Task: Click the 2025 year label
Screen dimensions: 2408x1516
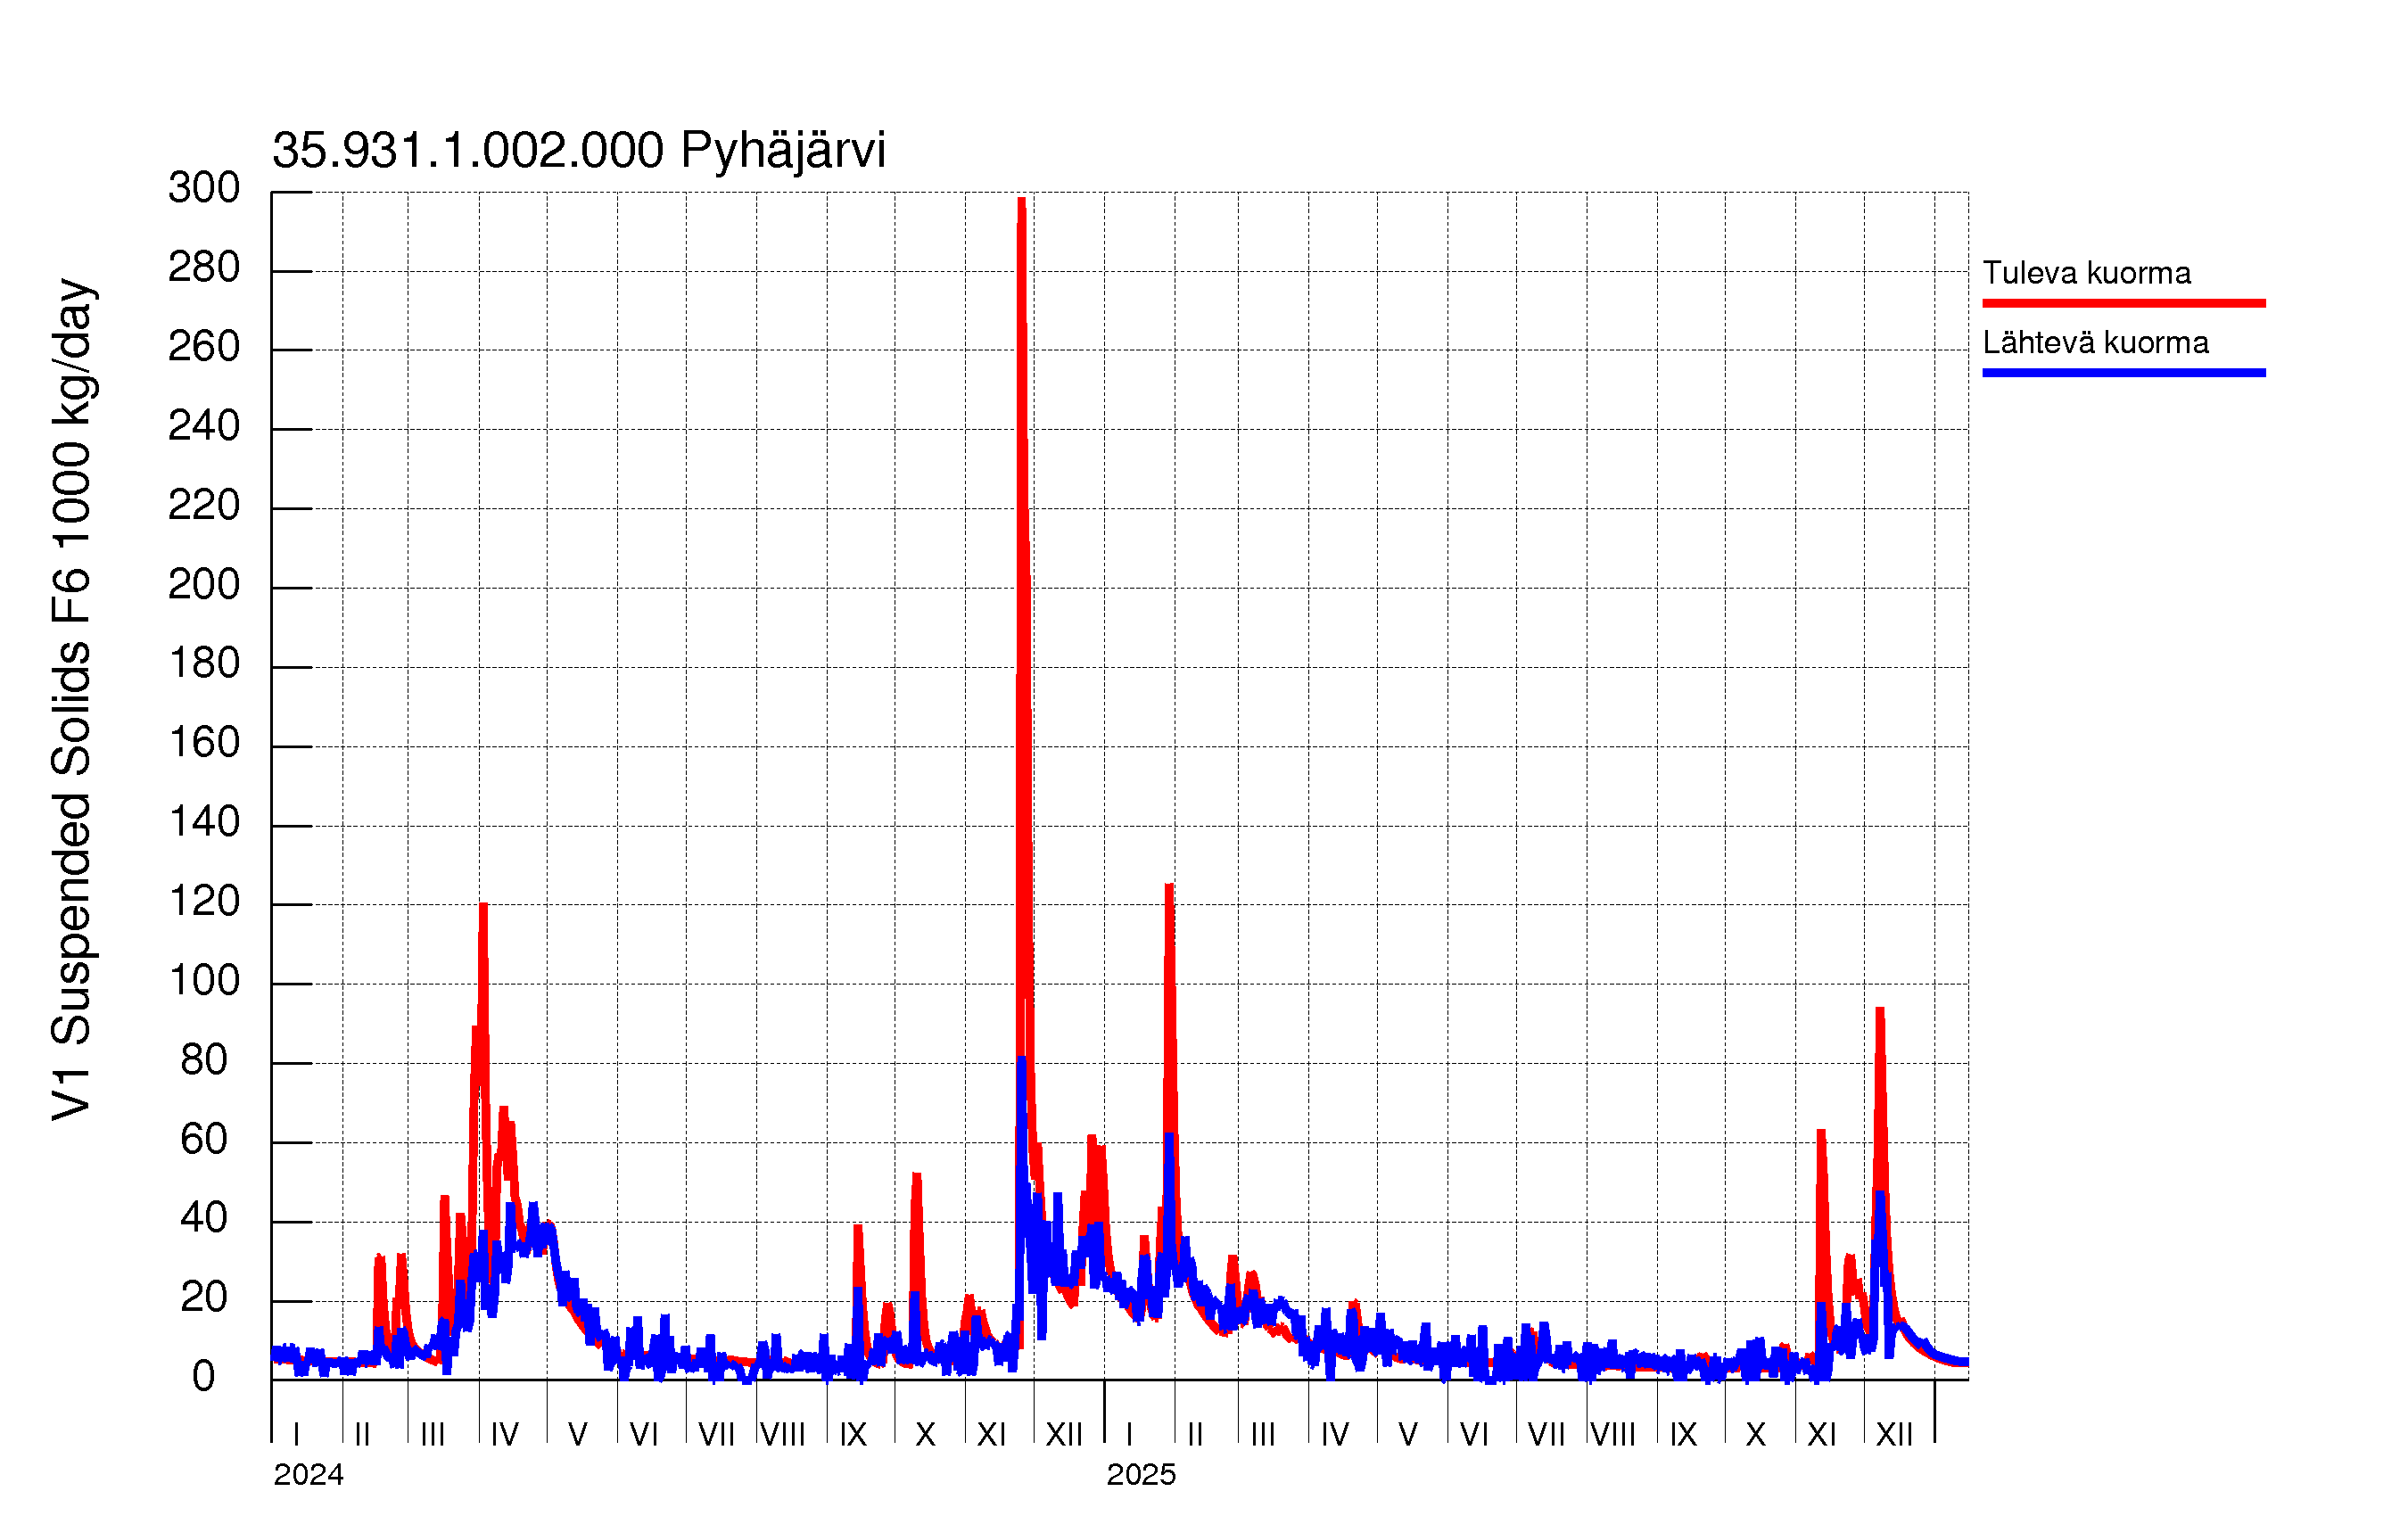Action: [x=1141, y=1475]
